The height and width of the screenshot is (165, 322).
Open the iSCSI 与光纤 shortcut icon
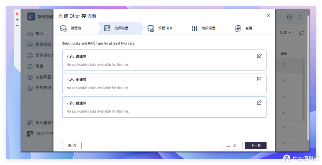pyautogui.click(x=30, y=134)
